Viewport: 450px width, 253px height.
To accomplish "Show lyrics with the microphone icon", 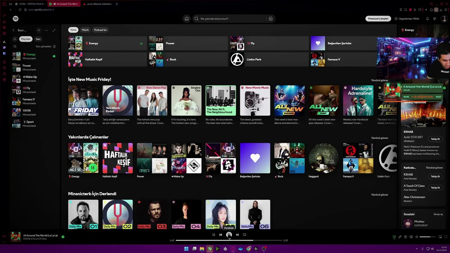I will click(400, 237).
